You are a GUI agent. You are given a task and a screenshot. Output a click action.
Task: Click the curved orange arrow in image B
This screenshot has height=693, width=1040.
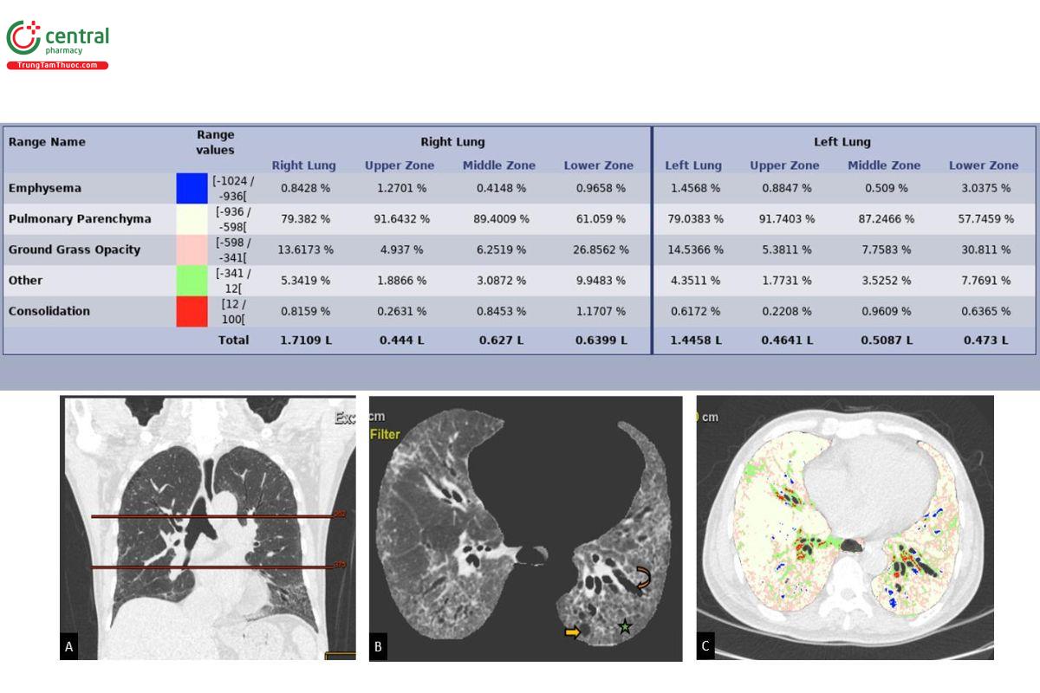point(643,578)
